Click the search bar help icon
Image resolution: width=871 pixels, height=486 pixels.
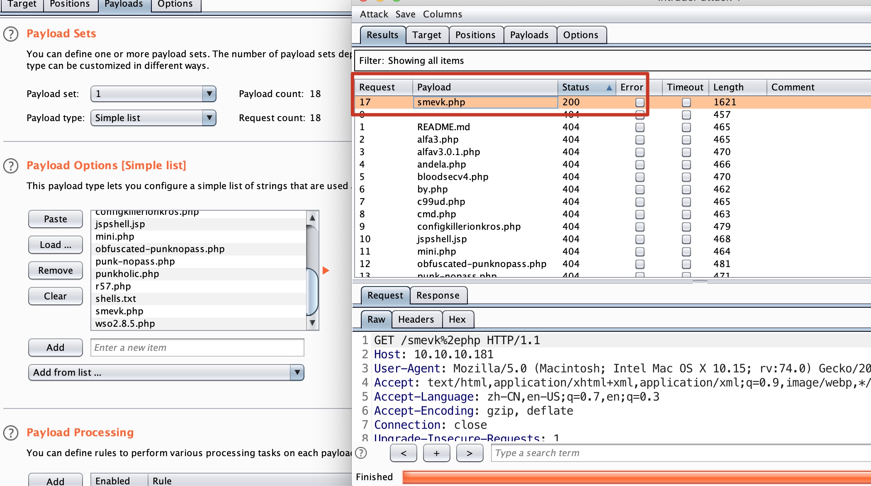click(361, 453)
